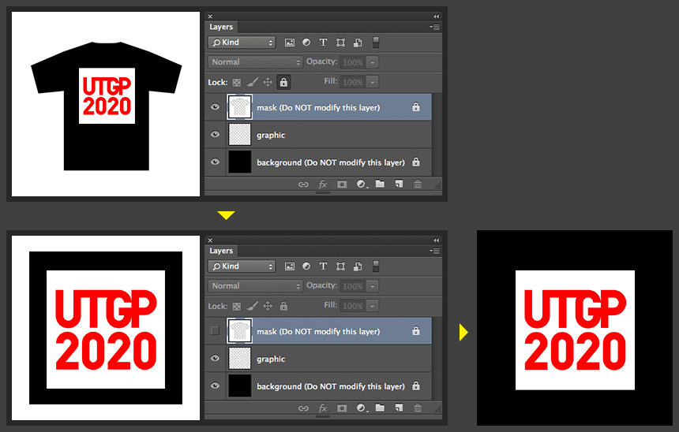The image size is (679, 432).
Task: Create a new group in the top panel footer
Action: [x=380, y=184]
